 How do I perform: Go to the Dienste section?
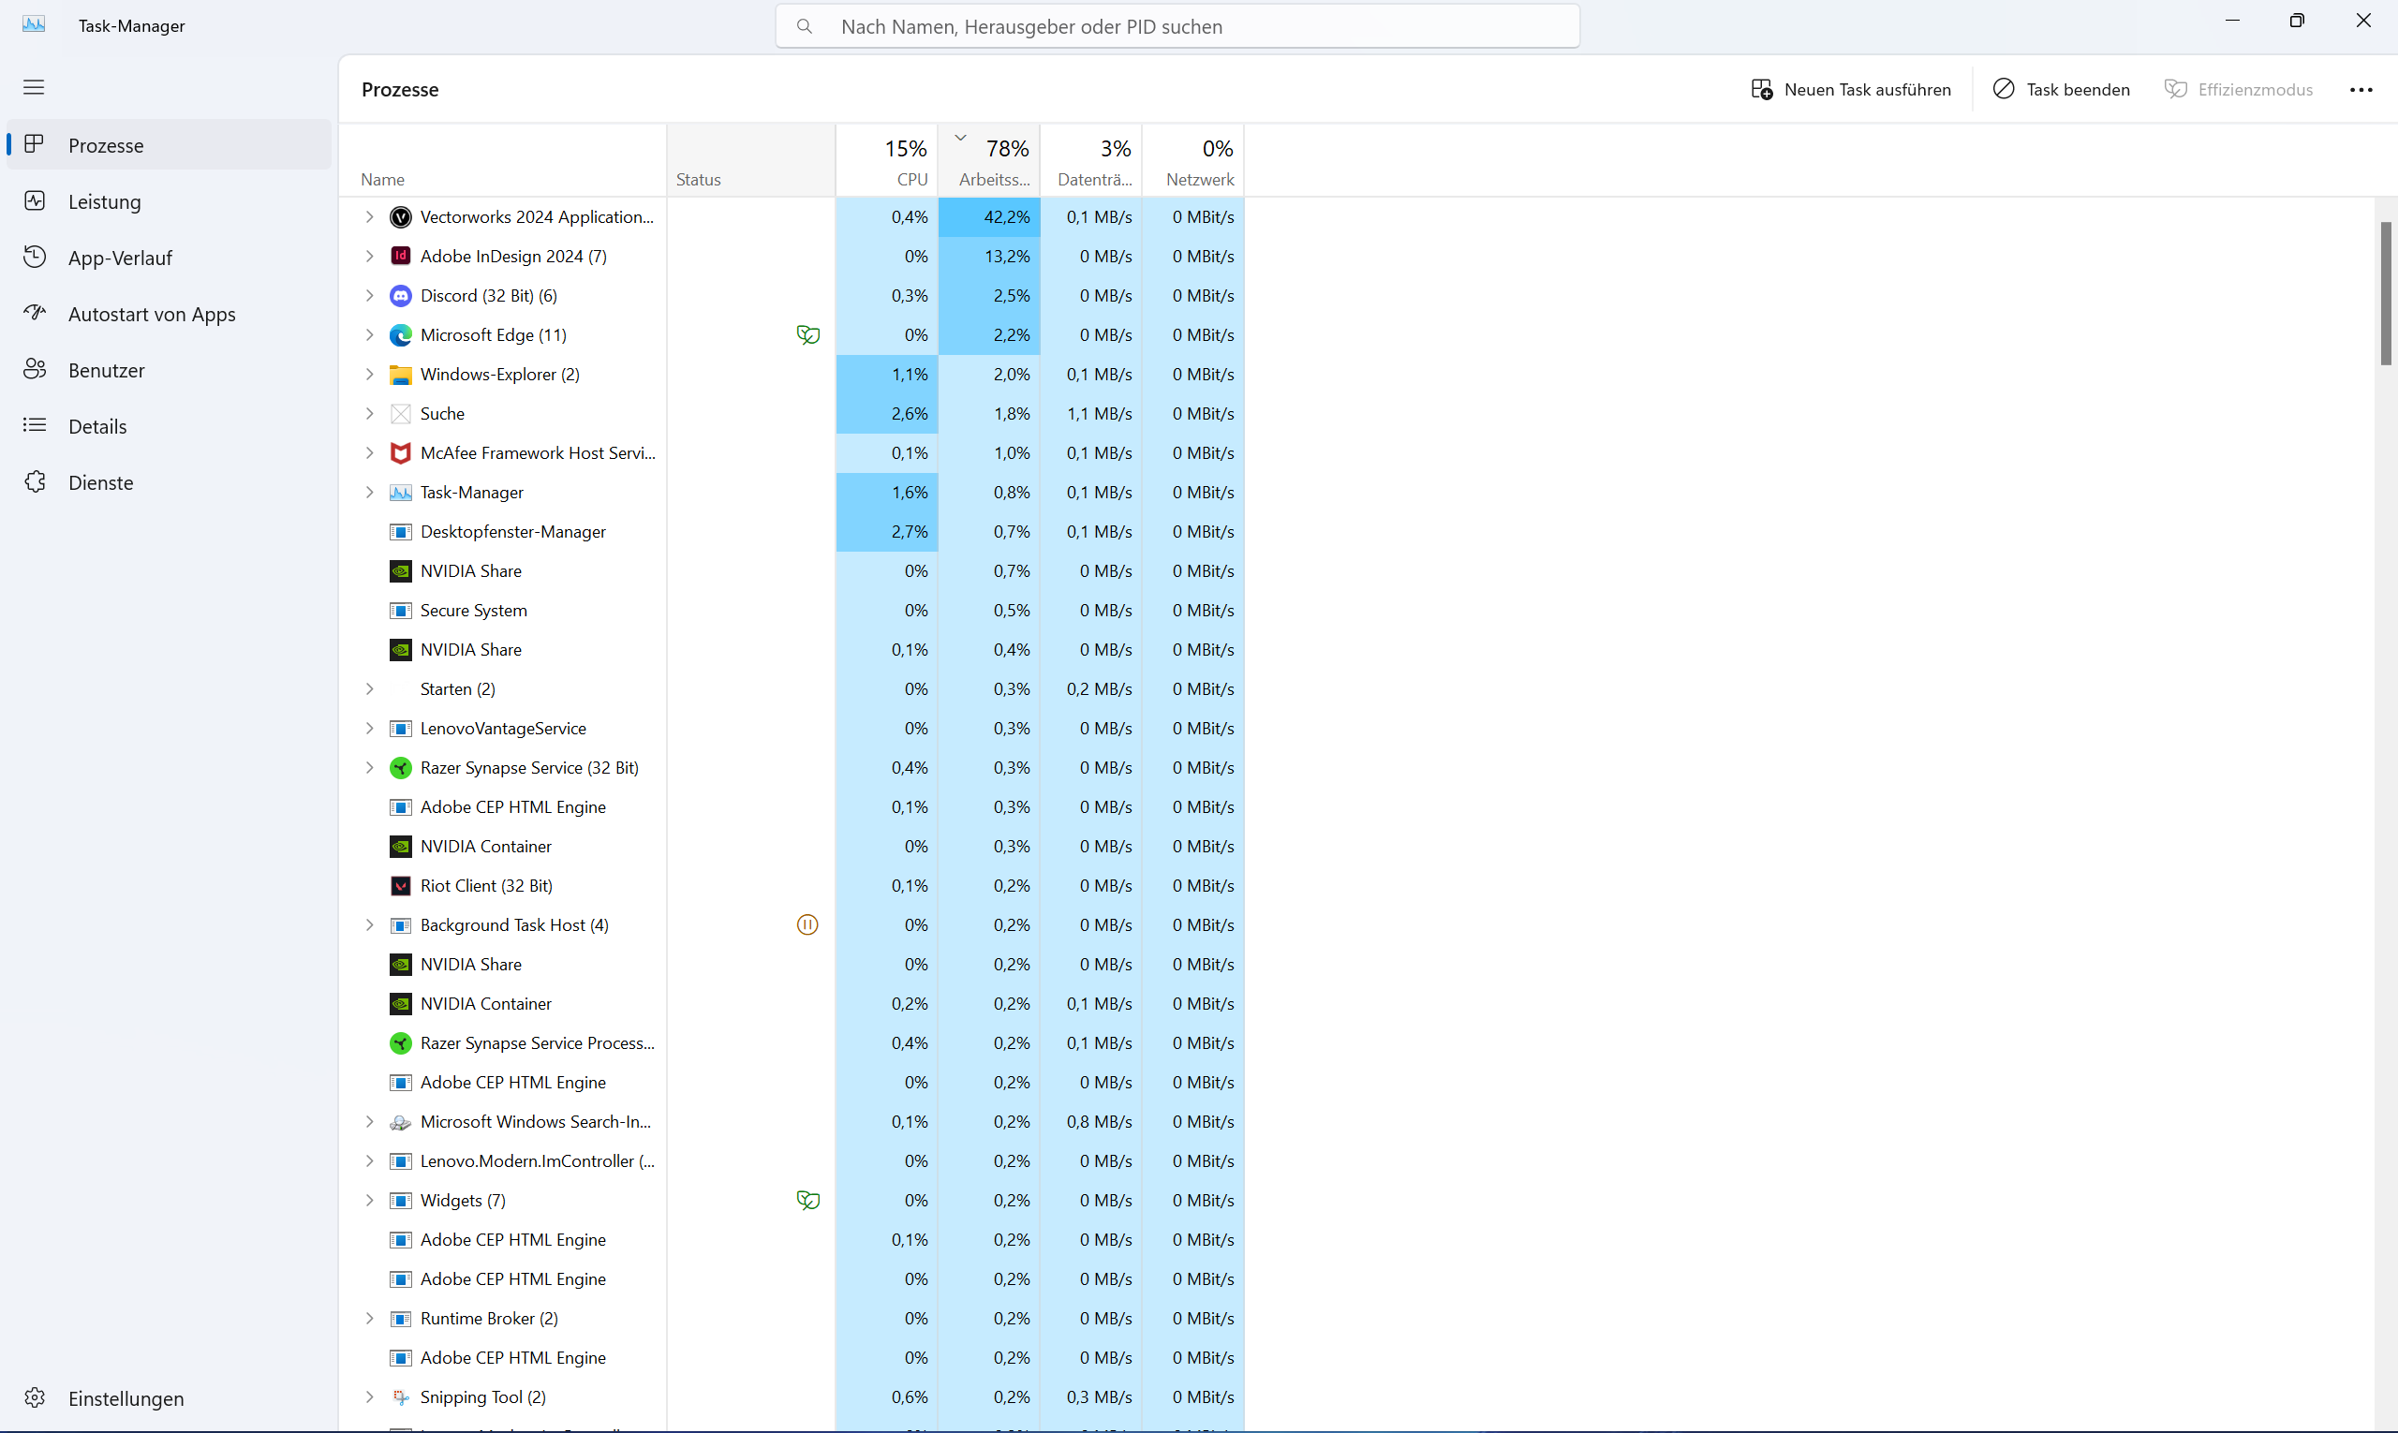(100, 482)
